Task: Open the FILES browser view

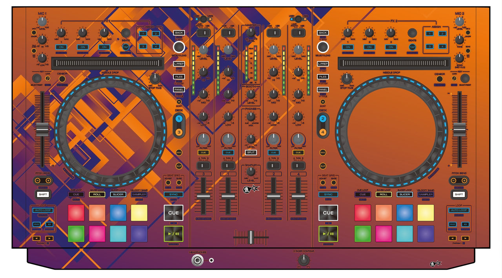Action: click(179, 76)
